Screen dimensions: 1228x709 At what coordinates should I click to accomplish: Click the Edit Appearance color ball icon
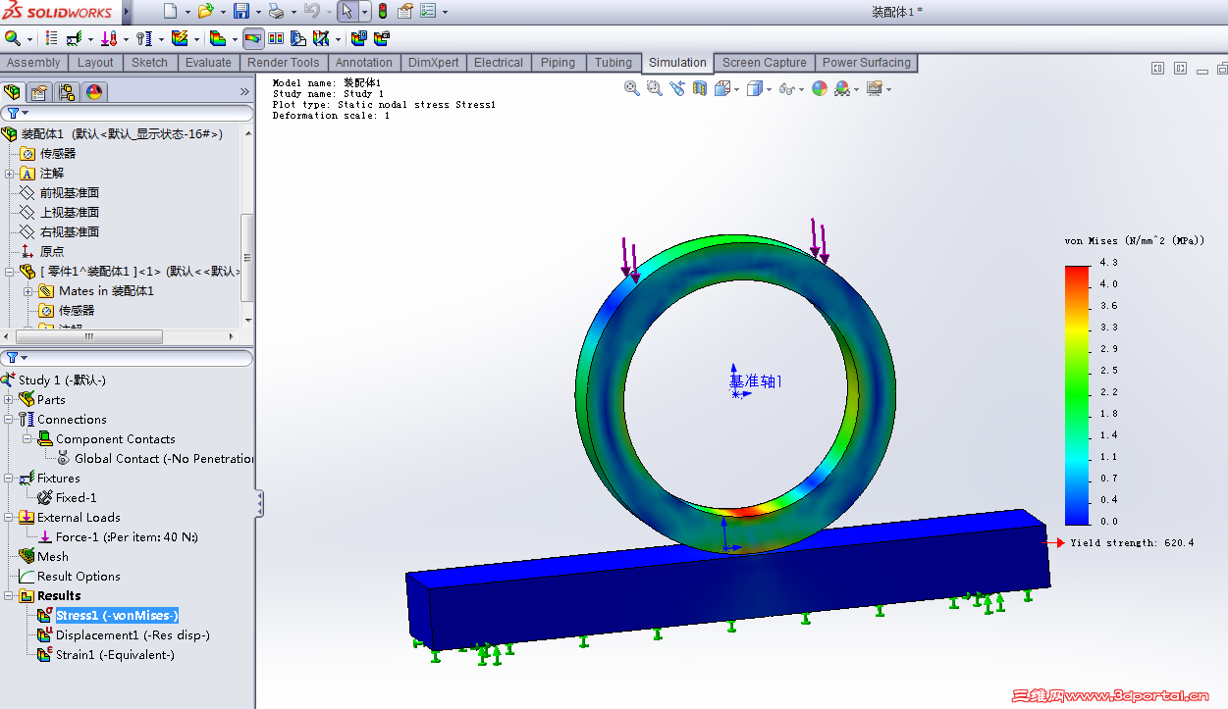click(x=819, y=88)
